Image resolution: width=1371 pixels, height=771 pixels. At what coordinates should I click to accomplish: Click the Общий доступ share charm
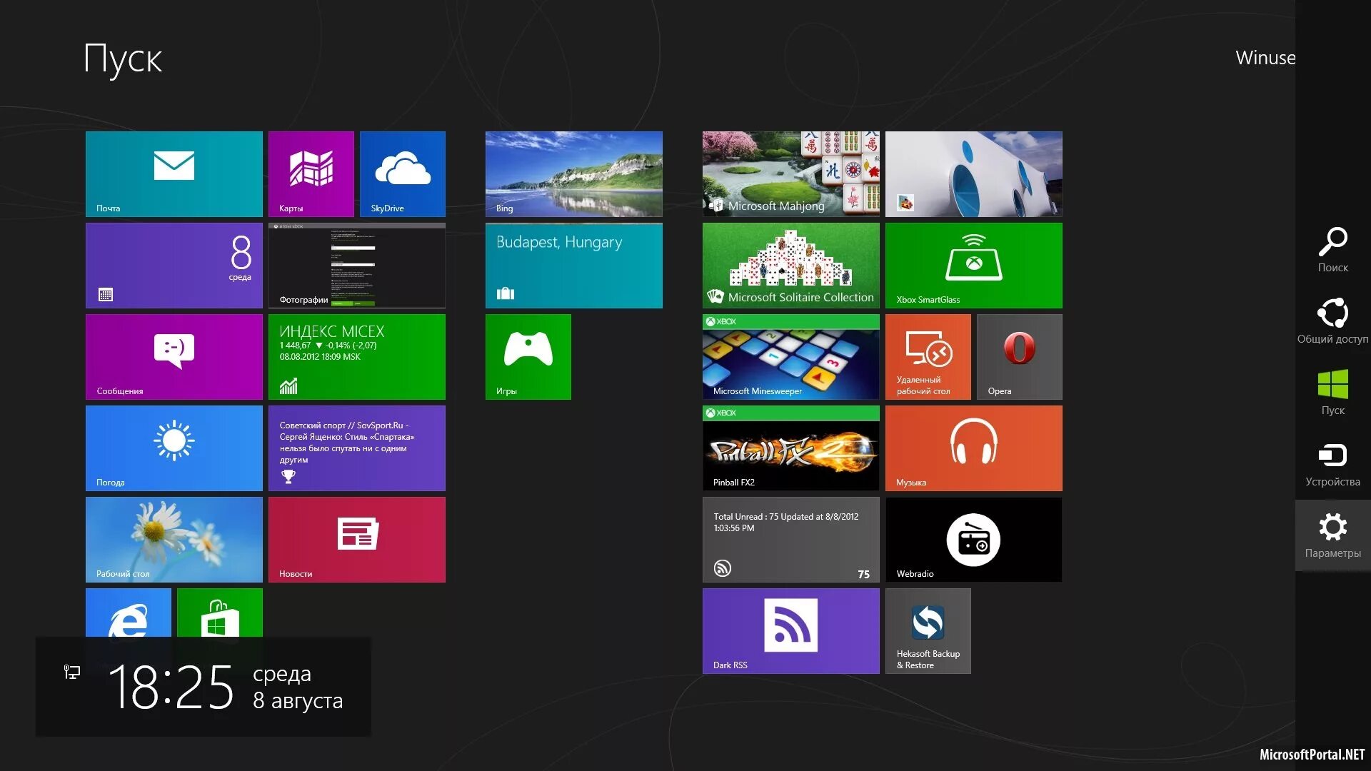1332,321
